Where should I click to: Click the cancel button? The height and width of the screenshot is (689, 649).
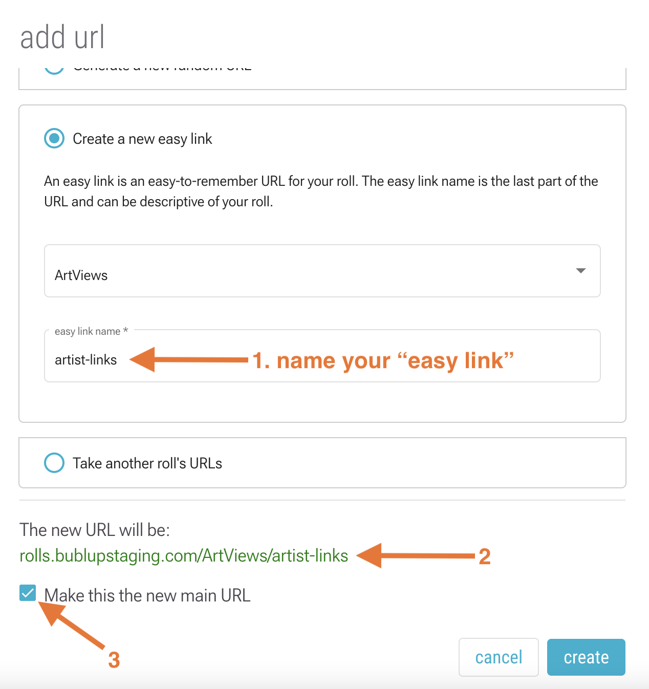(499, 657)
